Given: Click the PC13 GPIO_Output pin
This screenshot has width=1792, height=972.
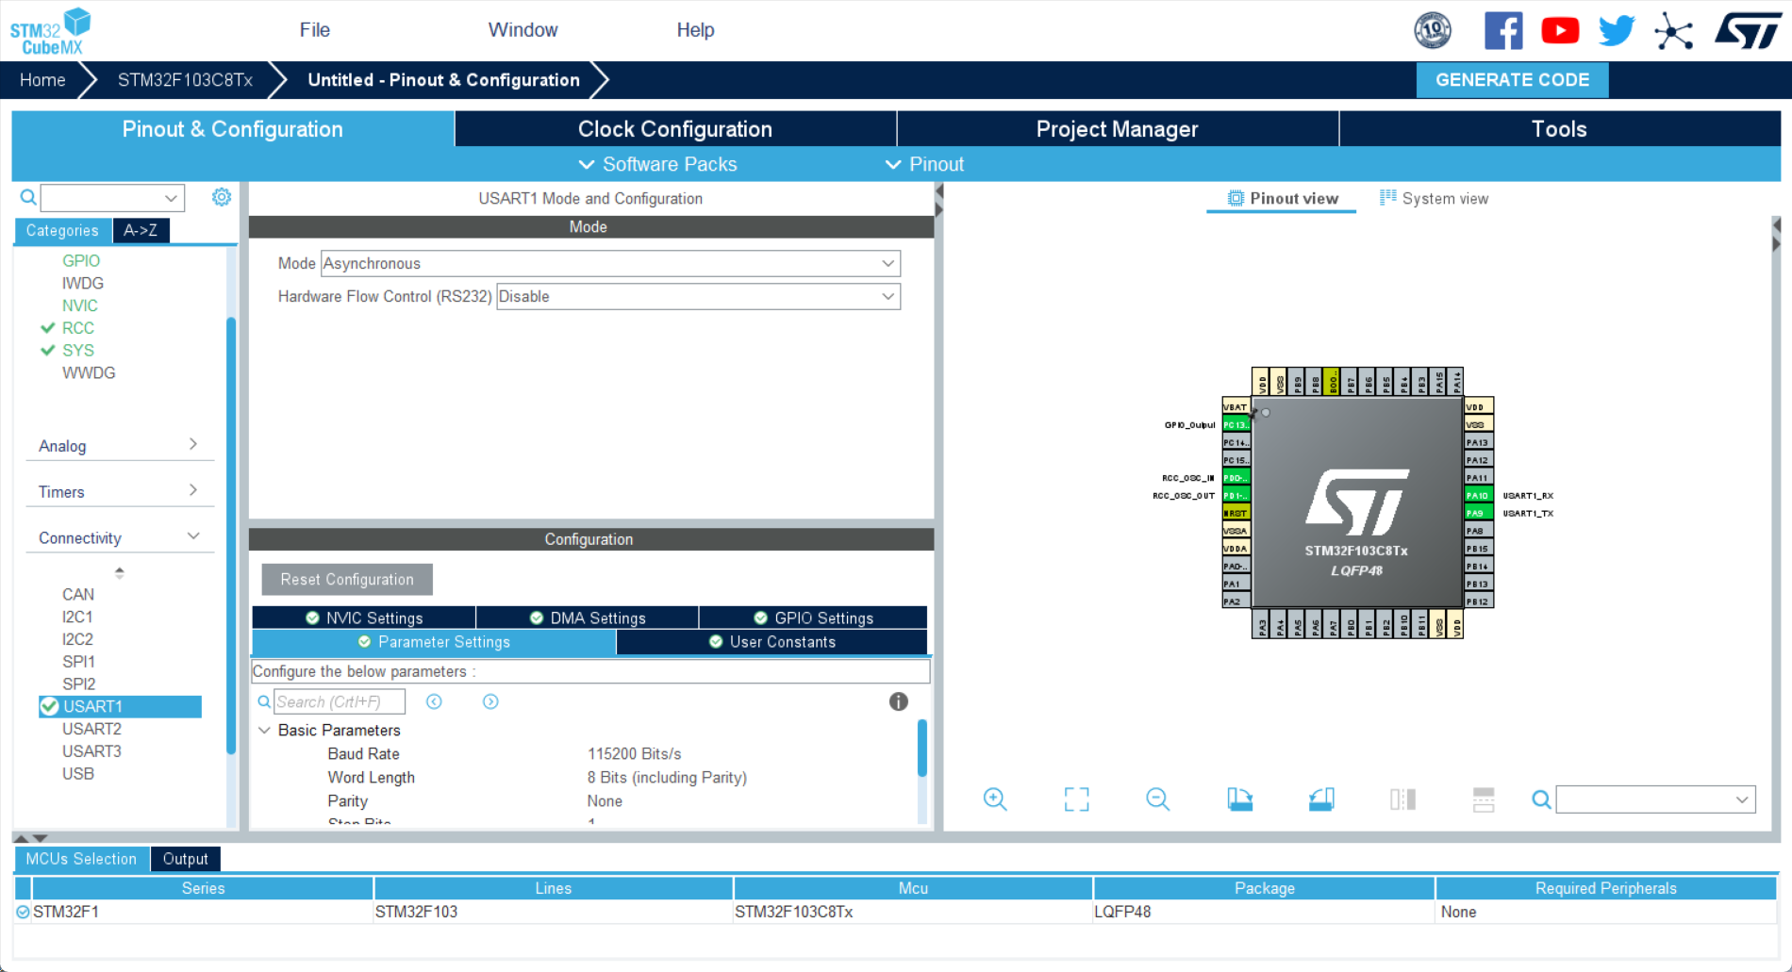Looking at the screenshot, I should (1236, 424).
